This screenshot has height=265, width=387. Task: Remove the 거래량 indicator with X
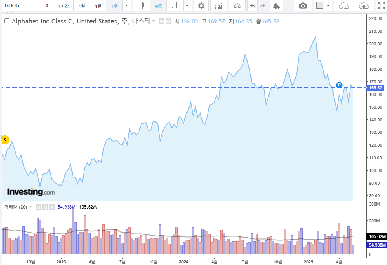51,207
